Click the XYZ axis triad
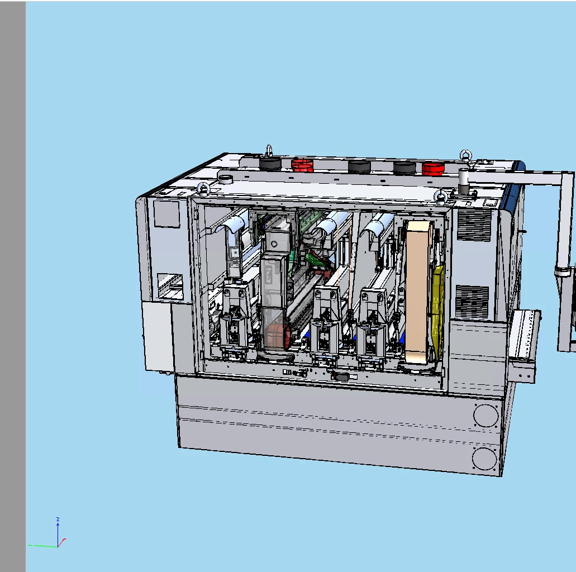Screen dimensions: 576x572 (47, 533)
